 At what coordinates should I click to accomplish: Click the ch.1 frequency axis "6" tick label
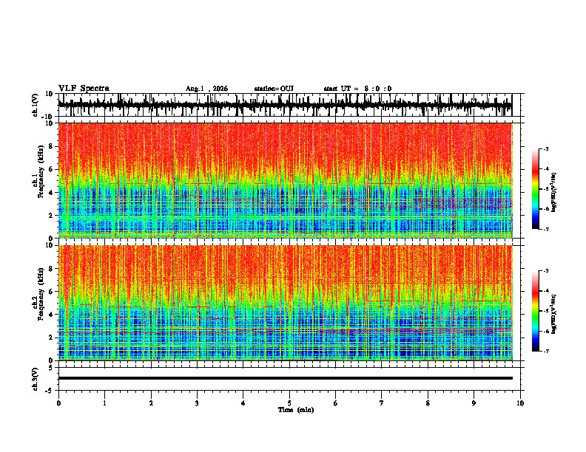pyautogui.click(x=51, y=170)
